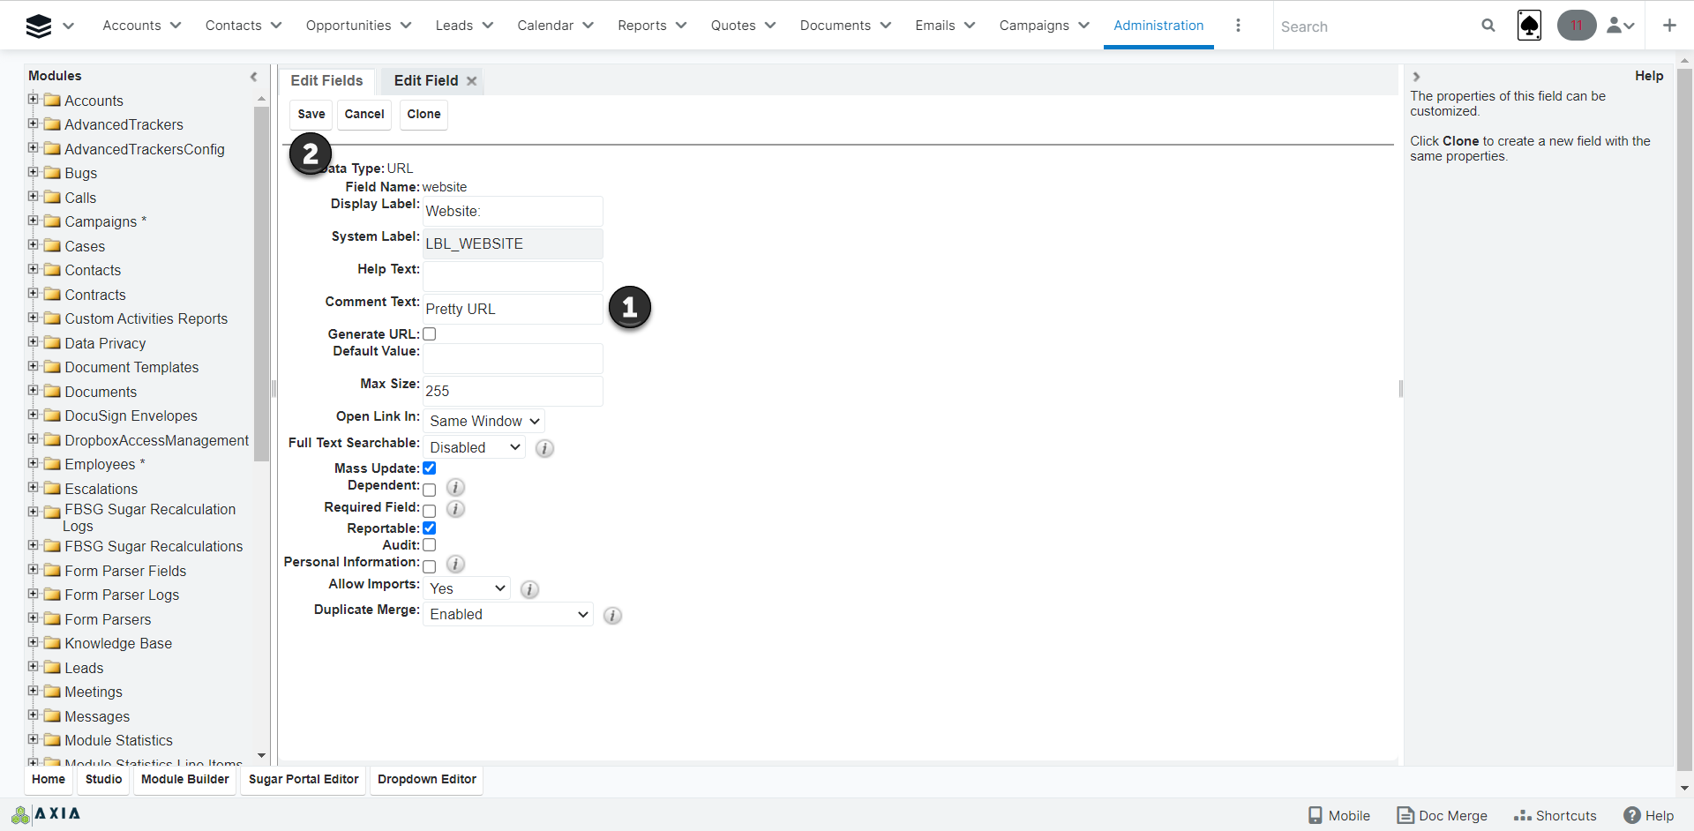
Task: Save the field changes
Action: (x=311, y=115)
